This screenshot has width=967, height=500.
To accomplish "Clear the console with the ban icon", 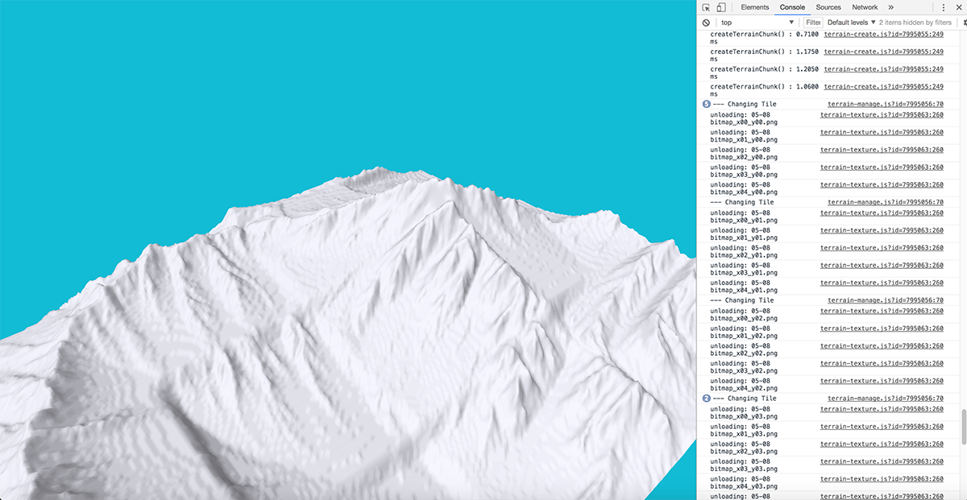I will (x=706, y=23).
